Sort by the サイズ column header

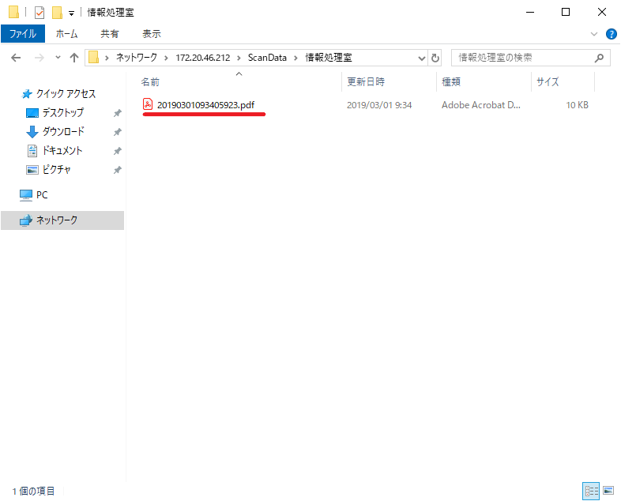click(563, 82)
